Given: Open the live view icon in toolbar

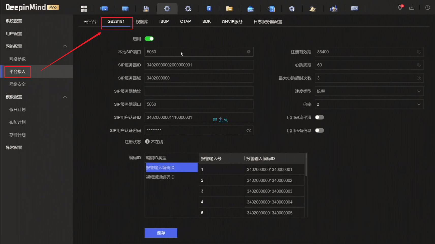Looking at the screenshot, I should click(x=104, y=8).
